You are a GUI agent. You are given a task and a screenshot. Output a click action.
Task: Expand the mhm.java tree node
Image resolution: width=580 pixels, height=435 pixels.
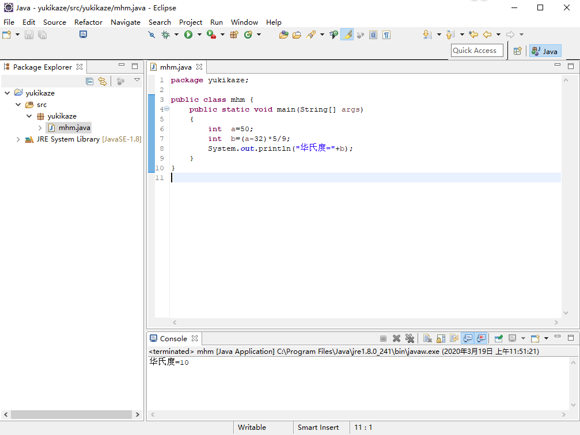(40, 128)
